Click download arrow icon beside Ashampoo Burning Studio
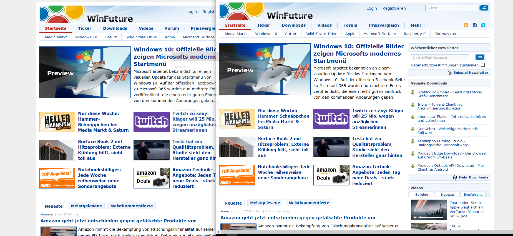Image resolution: width=513 pixels, height=236 pixels. click(x=413, y=141)
